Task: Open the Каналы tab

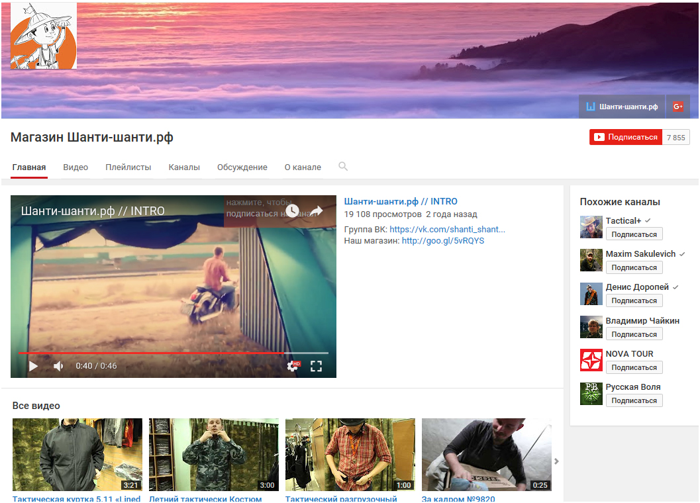Action: (184, 167)
